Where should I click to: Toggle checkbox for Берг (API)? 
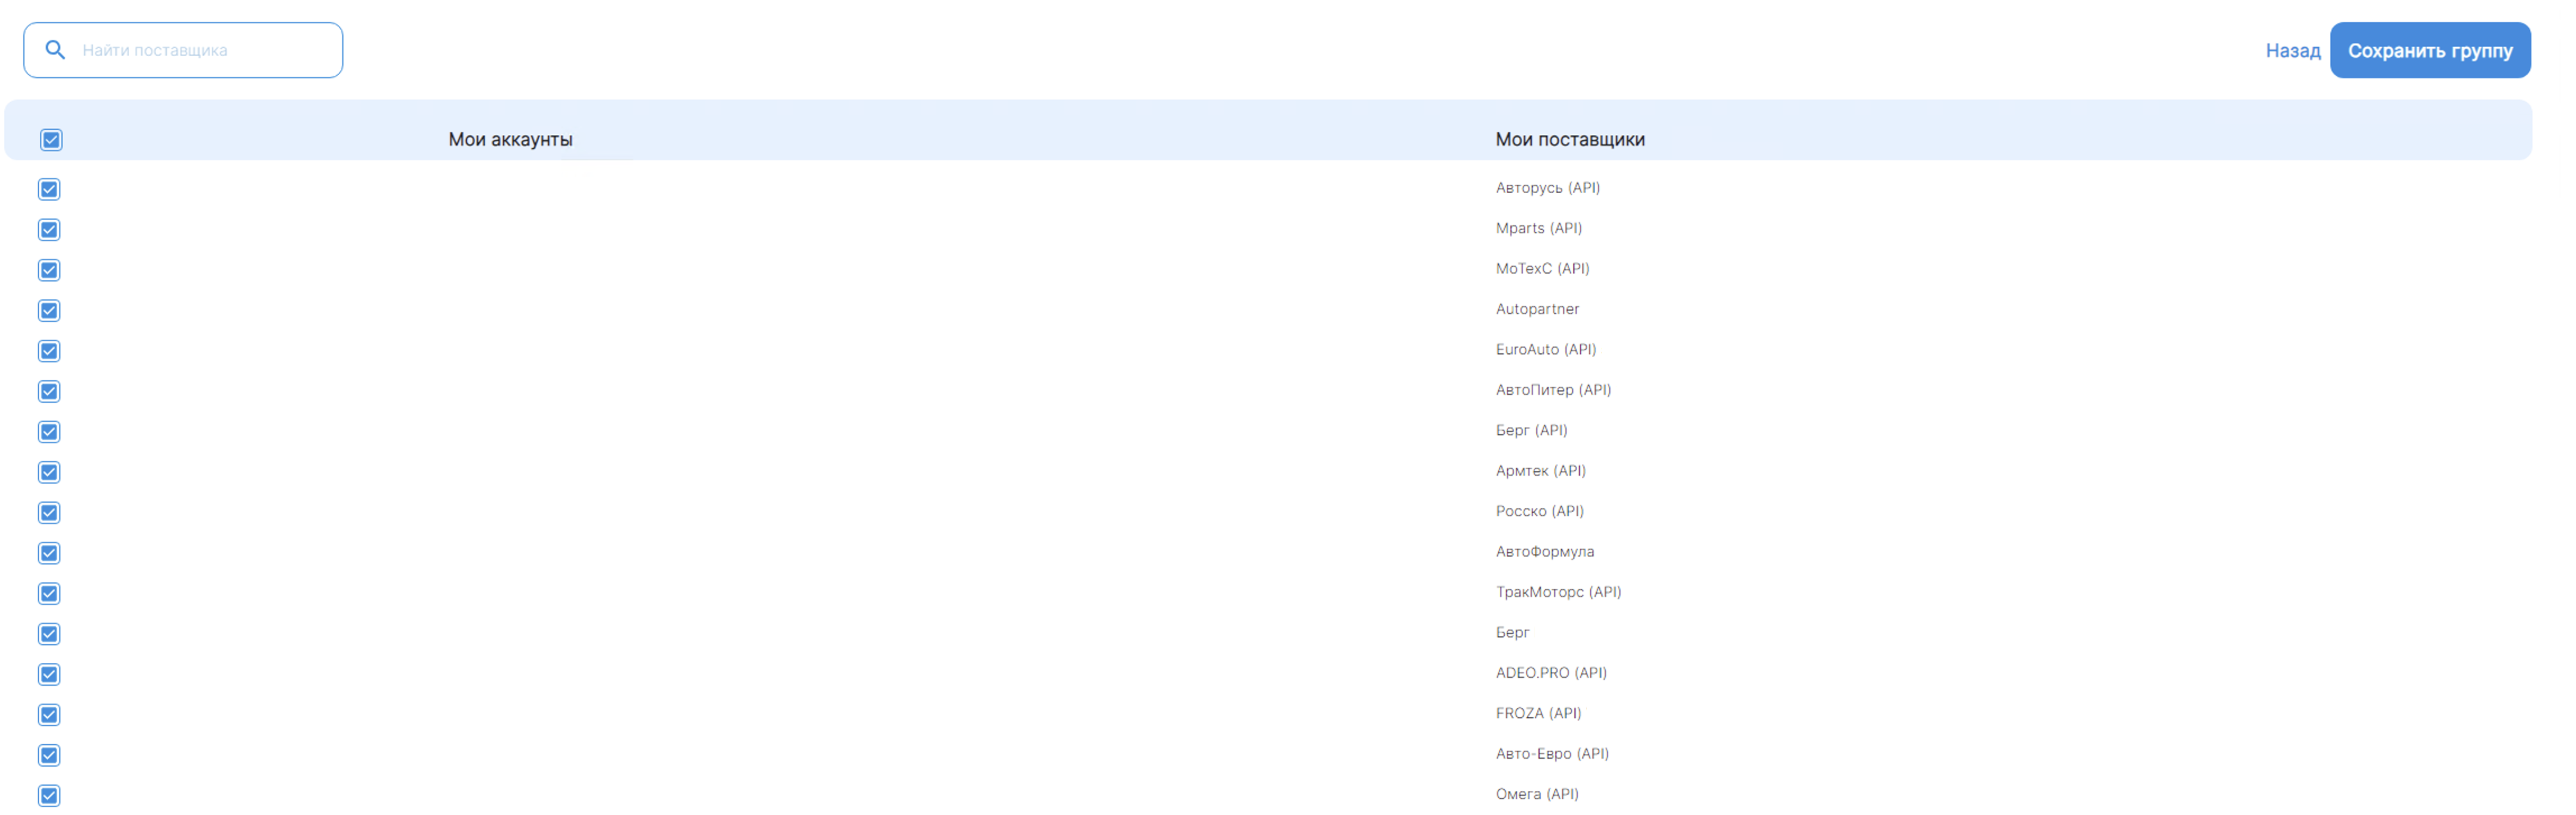pyautogui.click(x=49, y=432)
